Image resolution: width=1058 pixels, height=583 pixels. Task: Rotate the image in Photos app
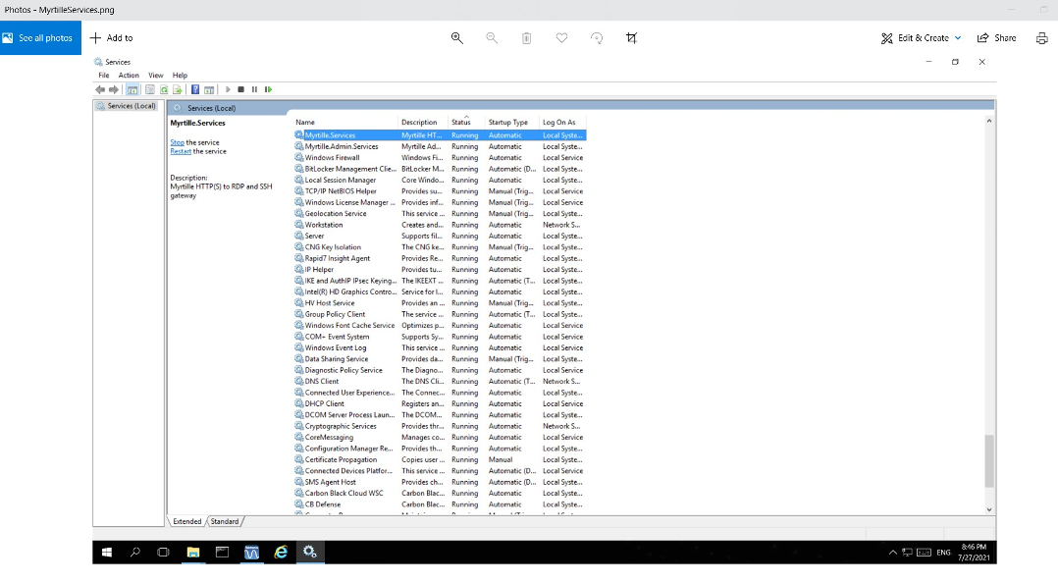[597, 37]
